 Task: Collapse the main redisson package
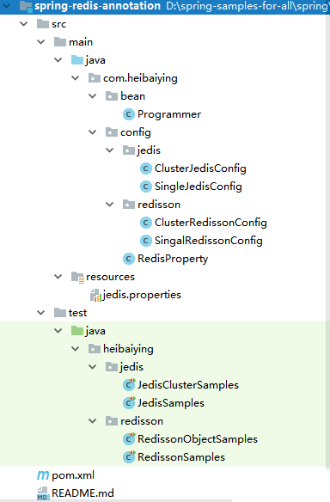click(110, 205)
